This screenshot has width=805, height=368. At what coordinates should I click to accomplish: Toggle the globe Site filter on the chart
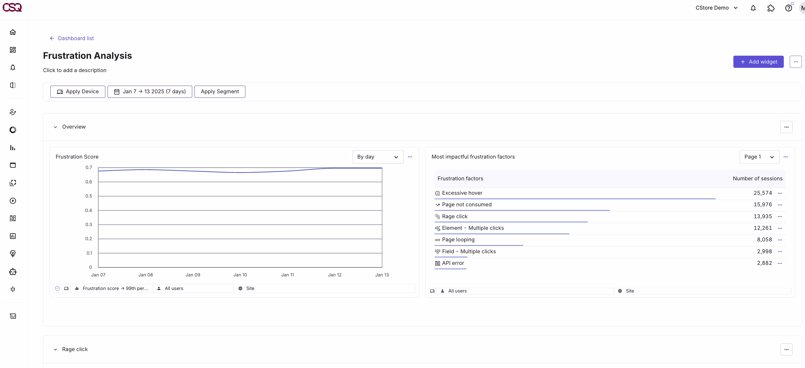point(240,288)
